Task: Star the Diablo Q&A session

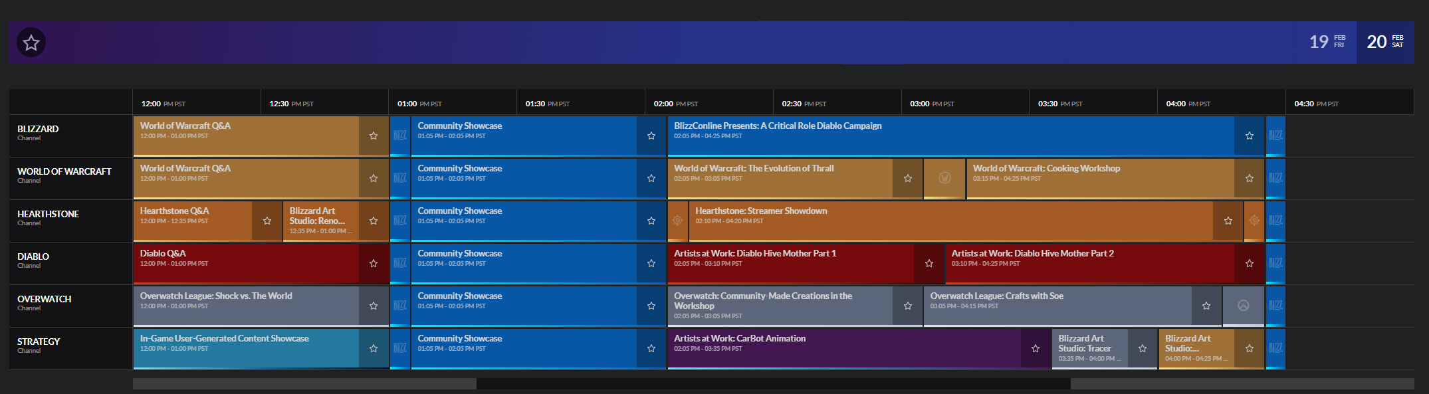Action: coord(374,263)
